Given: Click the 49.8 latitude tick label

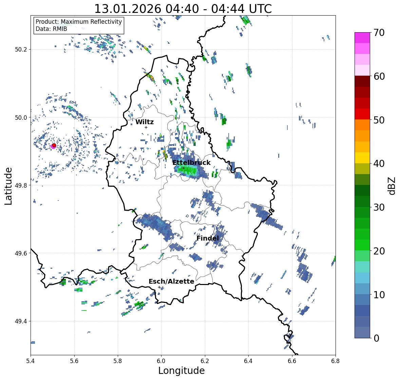Looking at the screenshot, I should click(21, 185).
